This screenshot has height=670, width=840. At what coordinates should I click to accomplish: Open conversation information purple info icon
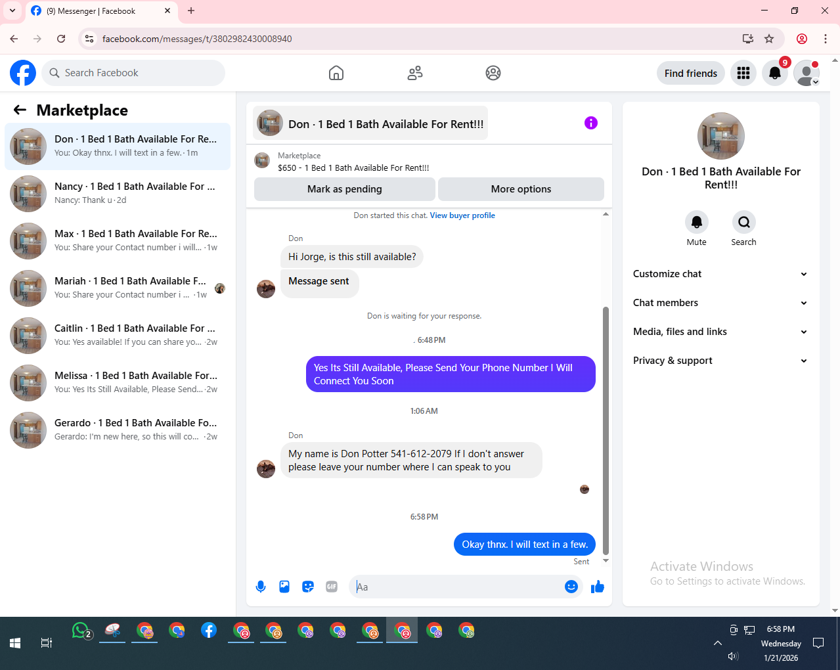pyautogui.click(x=591, y=123)
